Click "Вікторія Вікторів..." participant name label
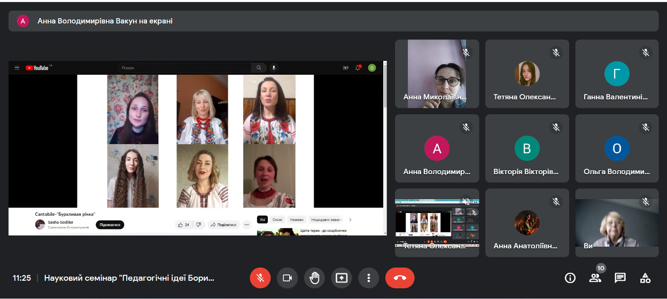 526,172
